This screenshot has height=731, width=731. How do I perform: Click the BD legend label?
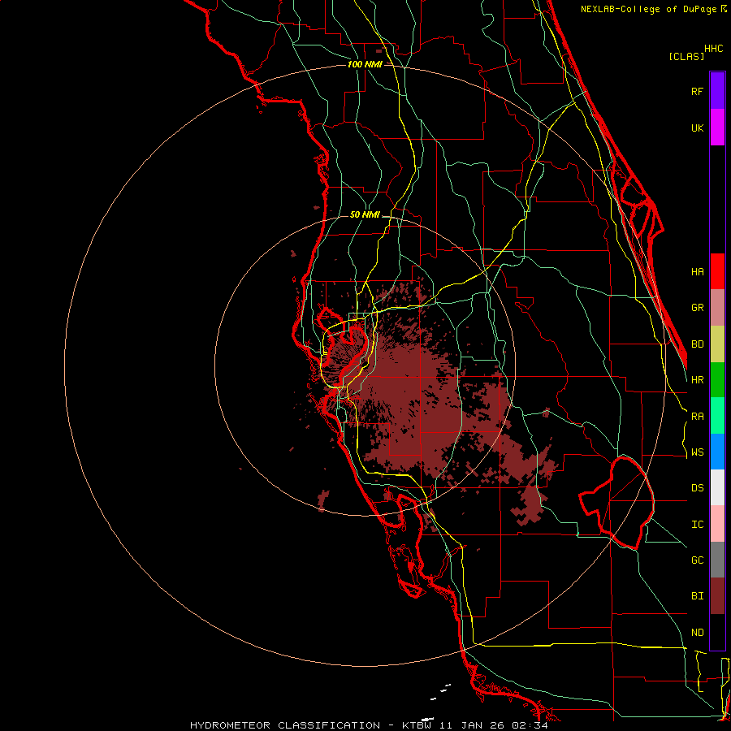[697, 344]
